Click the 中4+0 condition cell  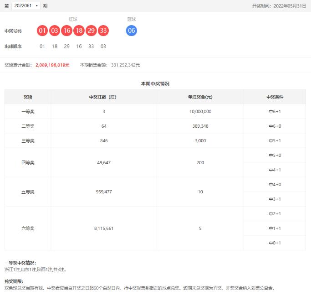pyautogui.click(x=275, y=185)
